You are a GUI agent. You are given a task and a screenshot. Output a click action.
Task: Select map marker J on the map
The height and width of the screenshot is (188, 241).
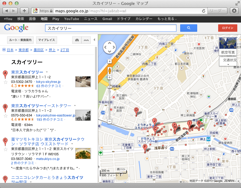point(155,121)
